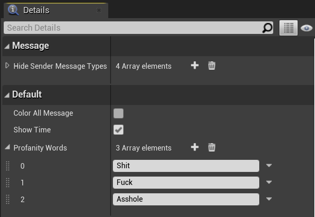Open the property matrix grid view
315x217 pixels.
[288, 28]
